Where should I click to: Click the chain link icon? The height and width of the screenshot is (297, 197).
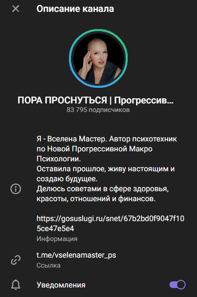(x=16, y=260)
